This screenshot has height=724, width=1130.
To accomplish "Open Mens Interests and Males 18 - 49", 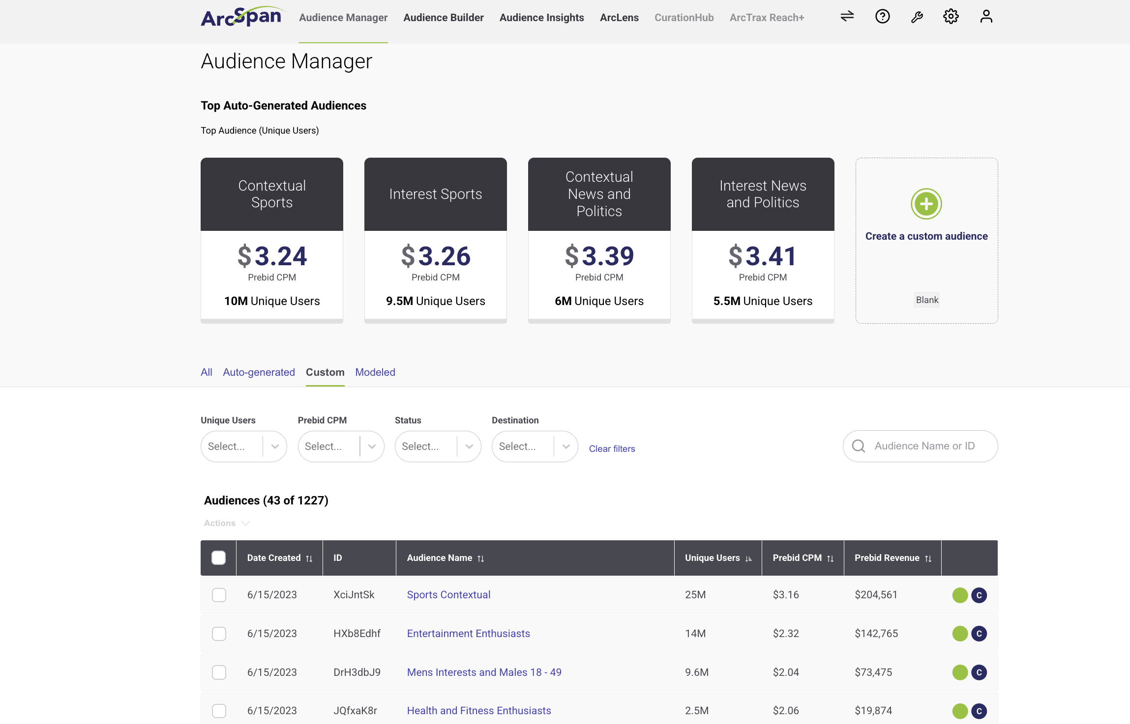I will coord(484,672).
